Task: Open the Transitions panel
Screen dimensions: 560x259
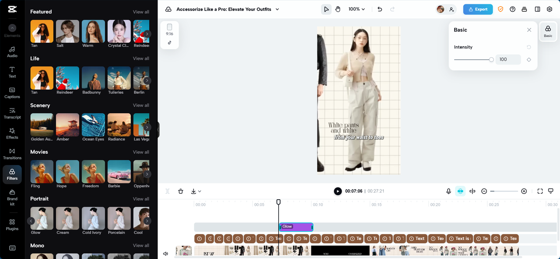Action: click(12, 154)
